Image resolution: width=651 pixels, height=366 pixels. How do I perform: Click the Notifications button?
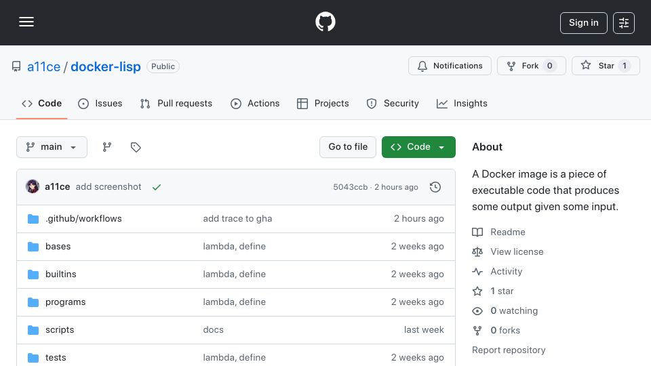(450, 66)
